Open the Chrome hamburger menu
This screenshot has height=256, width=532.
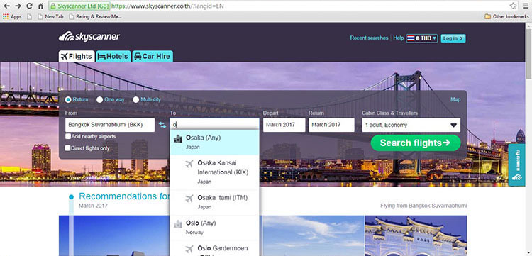526,6
